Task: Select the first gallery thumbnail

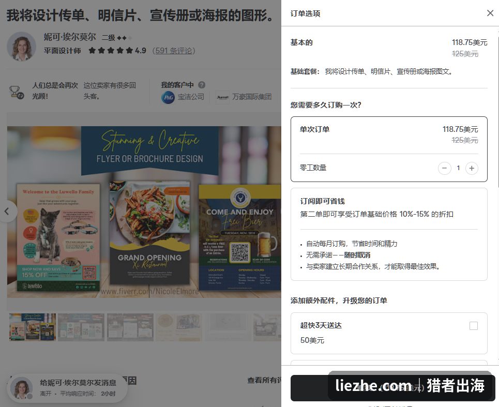Action: click(33, 327)
